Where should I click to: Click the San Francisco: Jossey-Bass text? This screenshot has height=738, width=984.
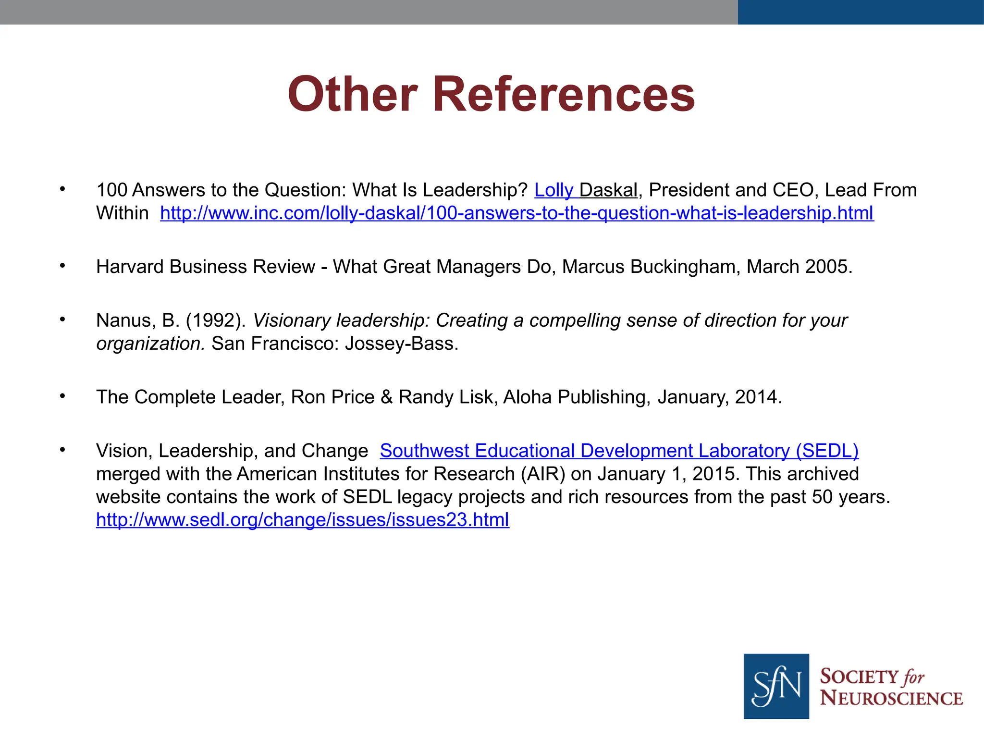coord(335,344)
